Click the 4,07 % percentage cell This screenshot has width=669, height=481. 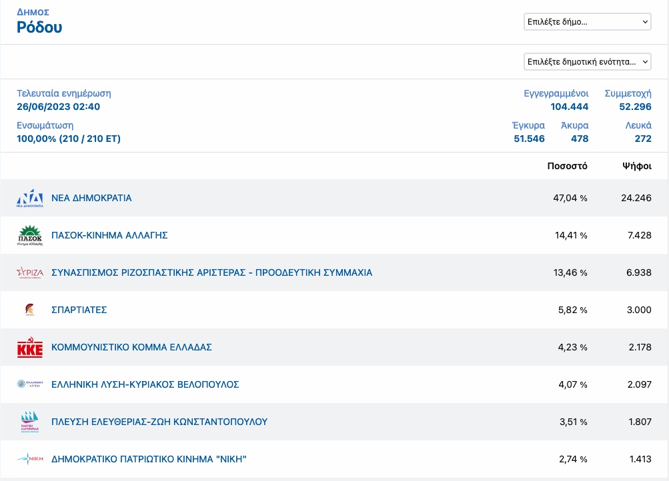tap(573, 384)
